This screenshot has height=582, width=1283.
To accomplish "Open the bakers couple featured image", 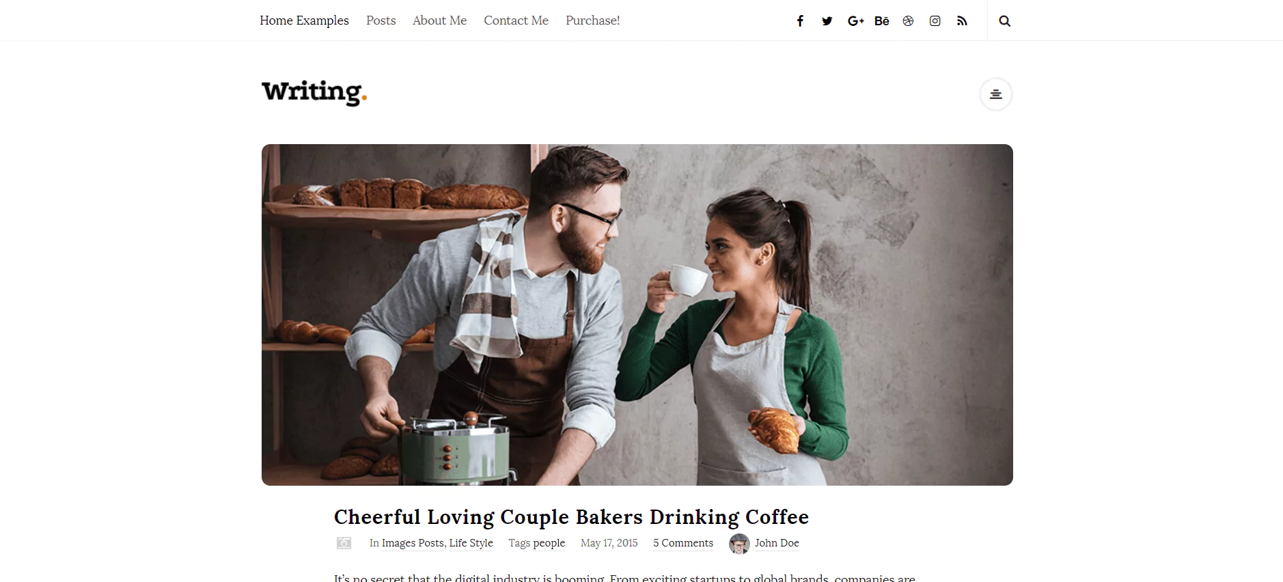I will click(637, 315).
